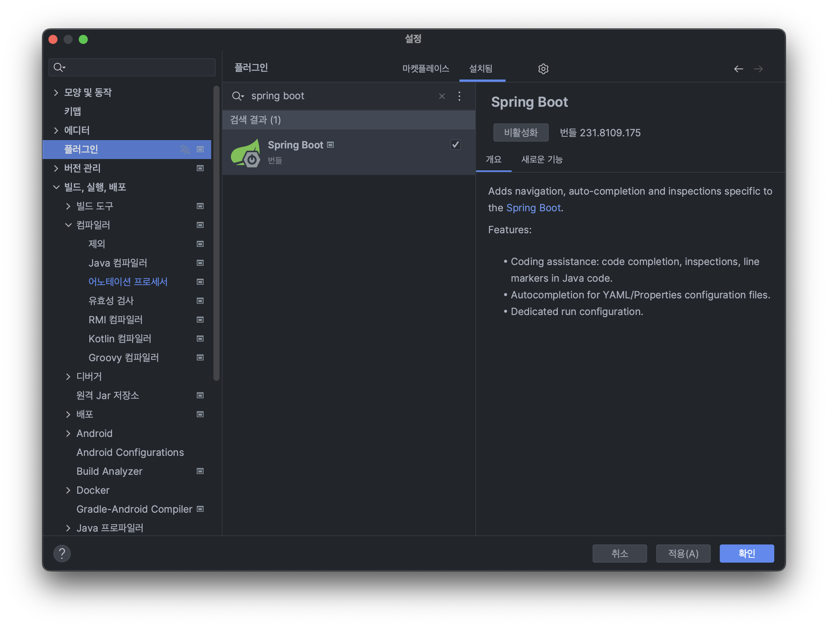Select Build Analyzer in the tree
Screen dimensions: 828x627
pos(109,471)
